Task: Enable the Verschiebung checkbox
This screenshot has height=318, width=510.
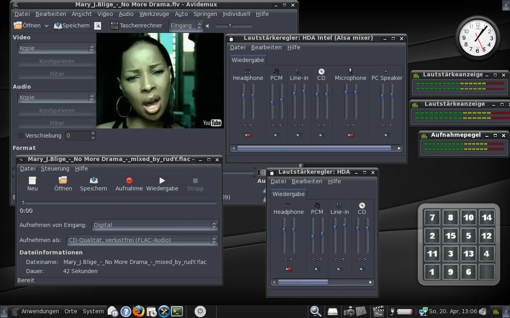Action: (x=21, y=136)
